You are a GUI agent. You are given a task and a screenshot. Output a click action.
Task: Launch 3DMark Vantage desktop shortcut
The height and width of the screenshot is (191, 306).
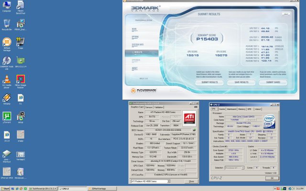[x=7, y=44]
